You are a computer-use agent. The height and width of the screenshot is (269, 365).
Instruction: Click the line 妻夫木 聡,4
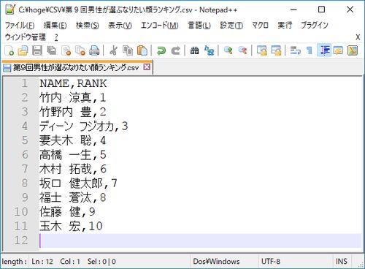72,140
